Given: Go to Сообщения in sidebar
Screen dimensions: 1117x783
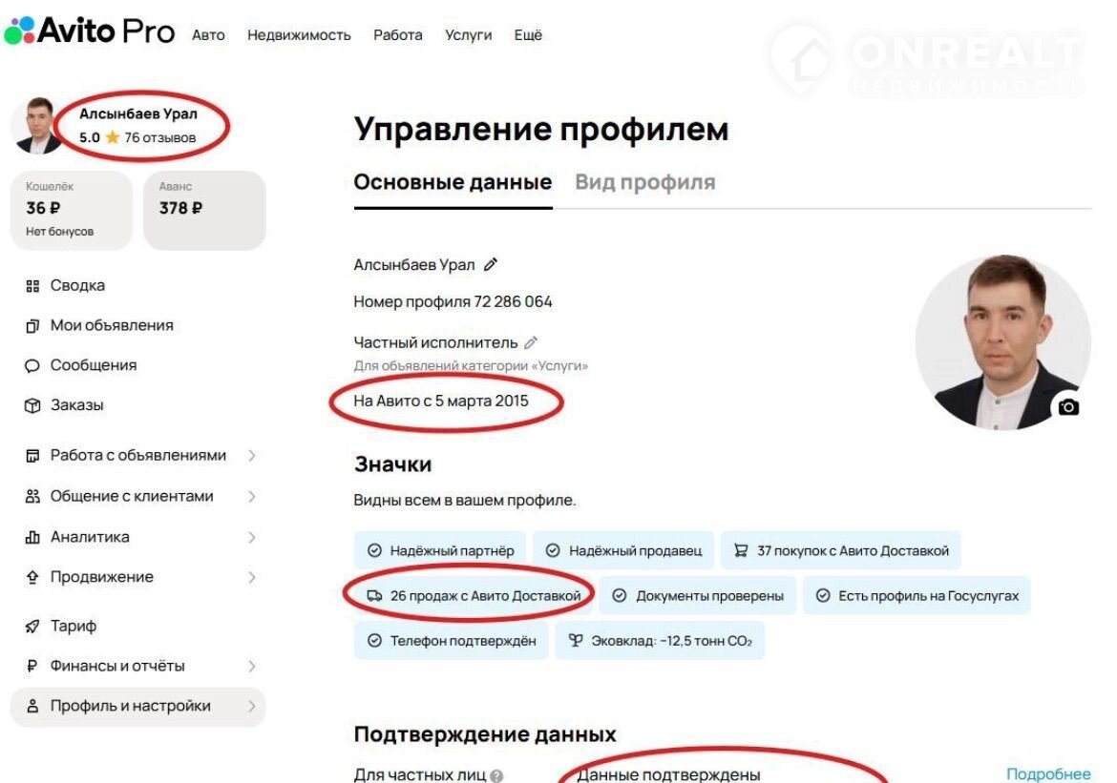Looking at the screenshot, I should click(x=93, y=365).
